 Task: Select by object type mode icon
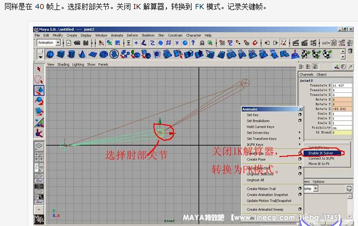pos(109,43)
